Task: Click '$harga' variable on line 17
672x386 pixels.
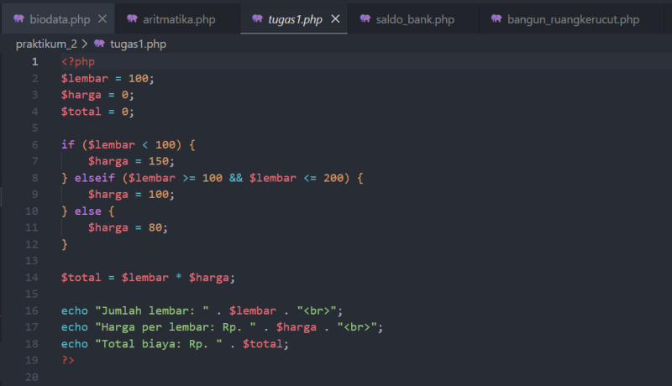Action: 297,327
